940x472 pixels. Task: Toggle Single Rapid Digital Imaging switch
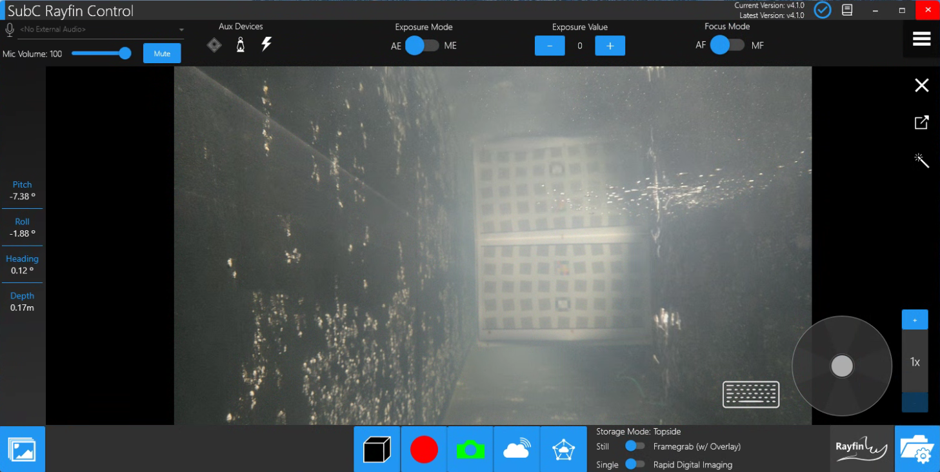click(635, 464)
